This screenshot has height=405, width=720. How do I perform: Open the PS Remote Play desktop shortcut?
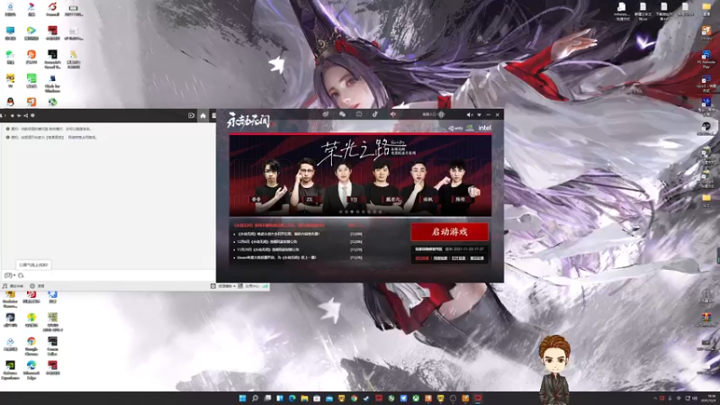point(706,58)
